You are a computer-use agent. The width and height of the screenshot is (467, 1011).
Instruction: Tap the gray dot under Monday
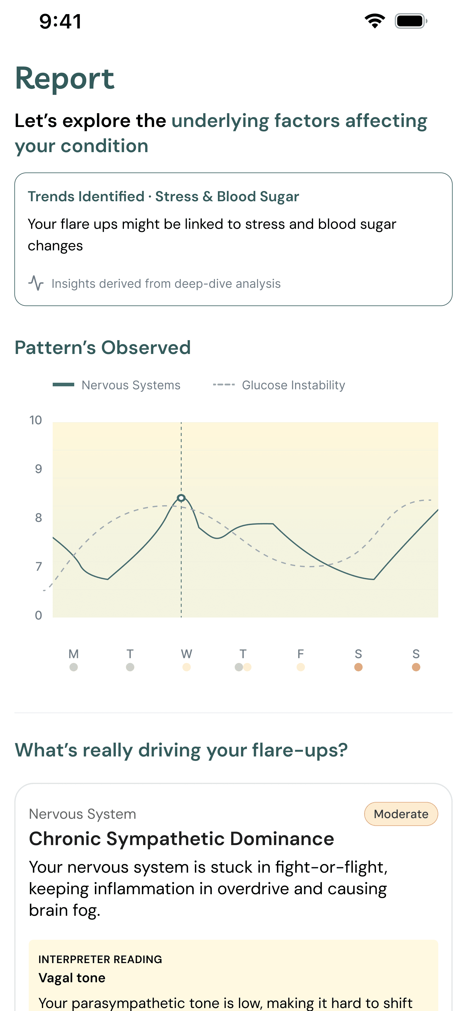(x=73, y=667)
